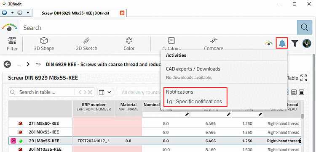Click value 1.500 in row 30

(247, 150)
